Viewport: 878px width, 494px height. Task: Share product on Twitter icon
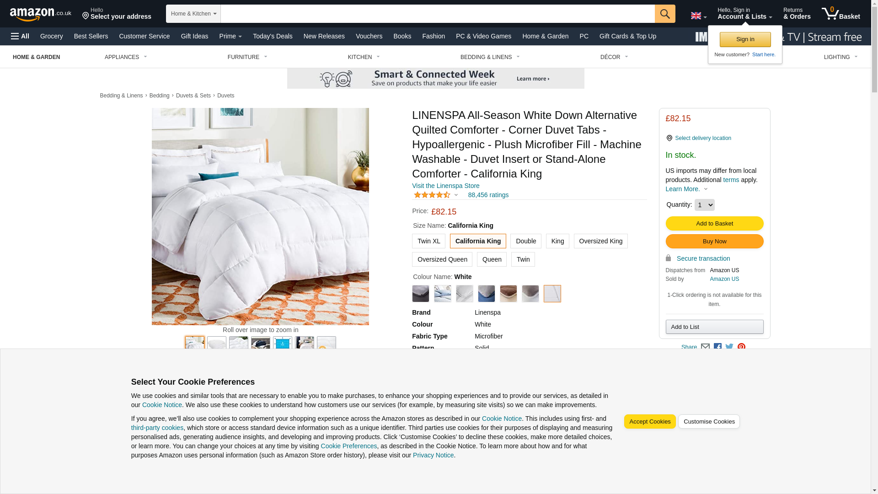729,347
